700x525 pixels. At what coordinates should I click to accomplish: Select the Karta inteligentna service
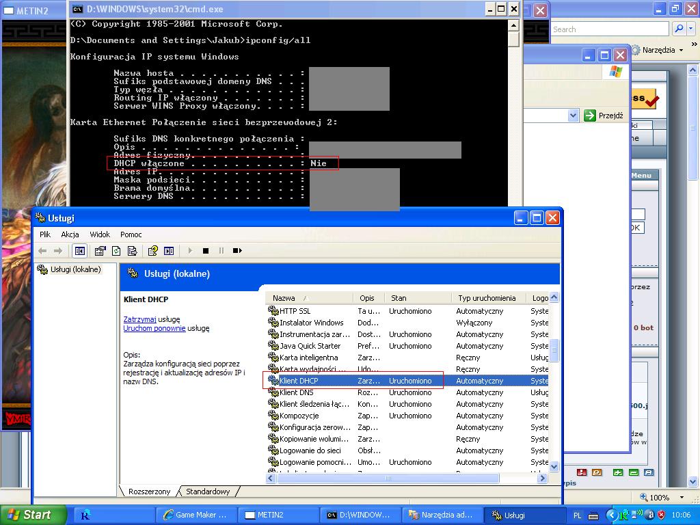coord(407,358)
